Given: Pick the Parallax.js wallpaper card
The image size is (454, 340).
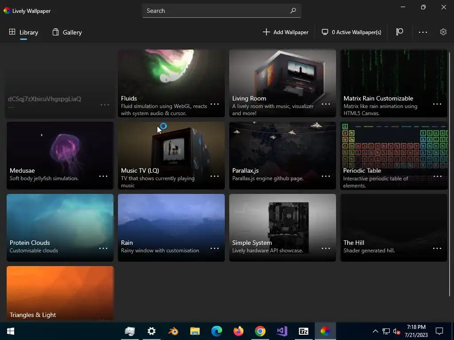Looking at the screenshot, I should click(x=282, y=155).
